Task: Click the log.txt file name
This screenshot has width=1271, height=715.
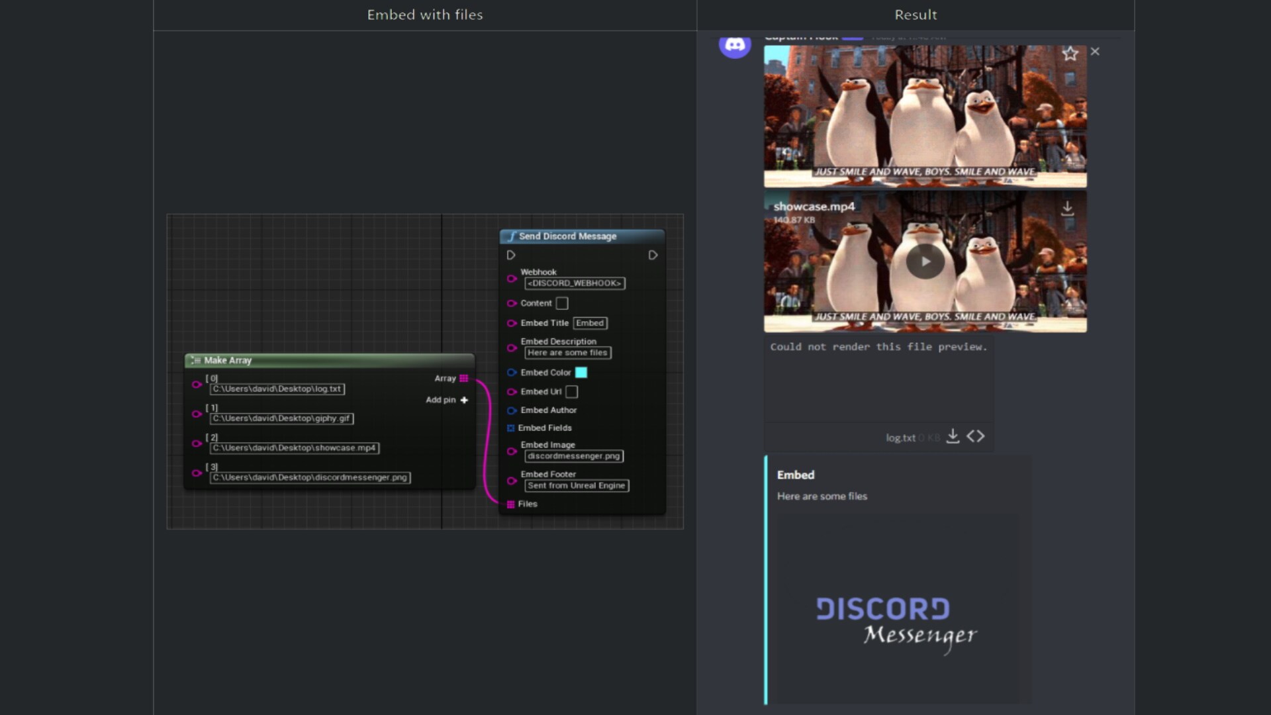Action: tap(900, 438)
